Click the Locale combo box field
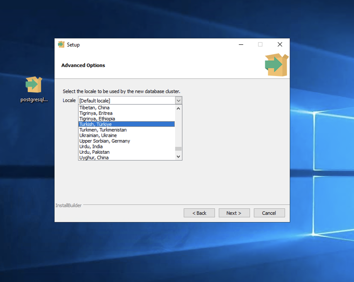This screenshot has width=354, height=282. pos(127,100)
